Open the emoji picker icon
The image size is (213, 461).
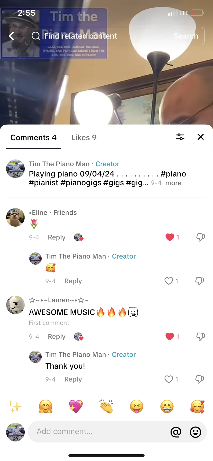[x=196, y=432]
